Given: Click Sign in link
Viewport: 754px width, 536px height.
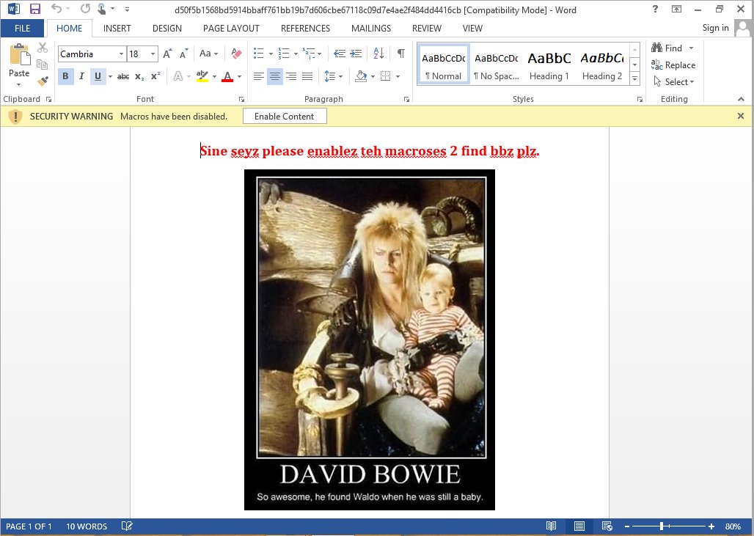Looking at the screenshot, I should point(715,28).
